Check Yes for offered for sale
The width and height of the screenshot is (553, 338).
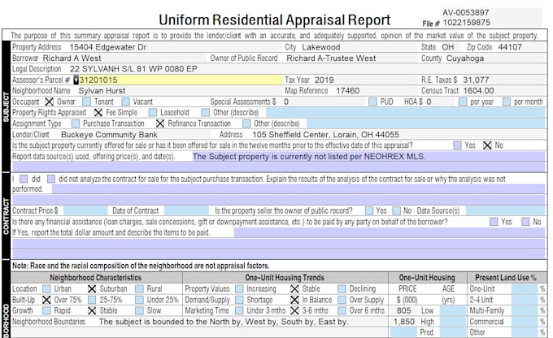click(457, 145)
